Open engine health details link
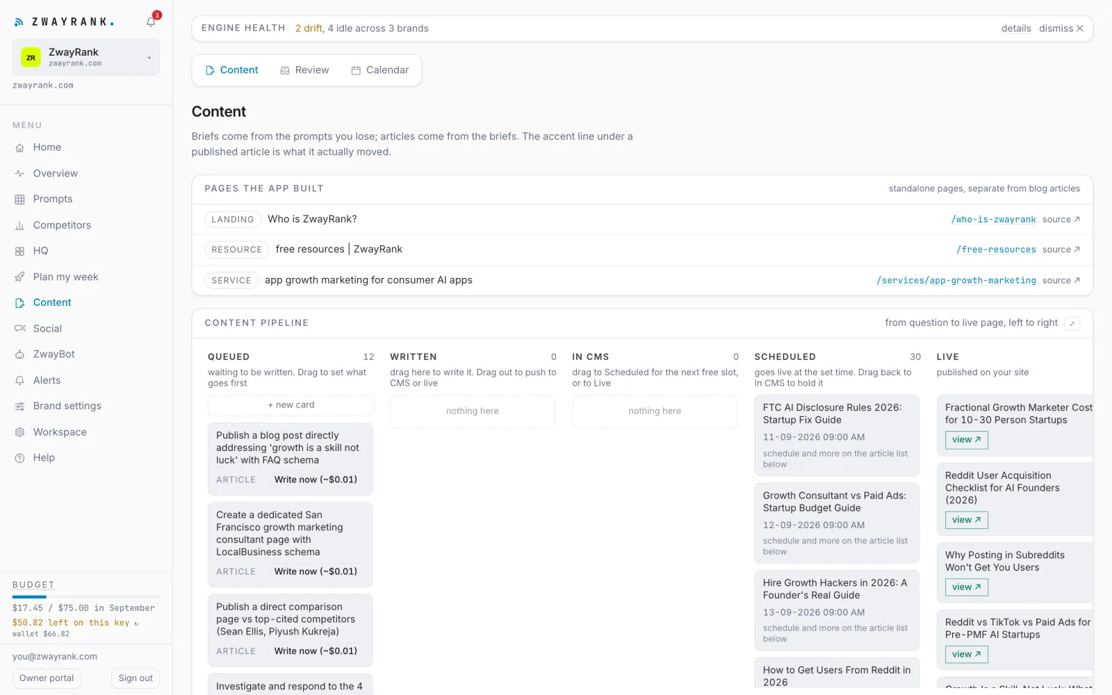 pyautogui.click(x=1016, y=28)
